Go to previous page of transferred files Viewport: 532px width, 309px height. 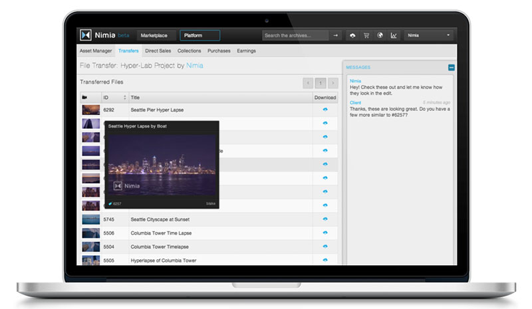(308, 83)
